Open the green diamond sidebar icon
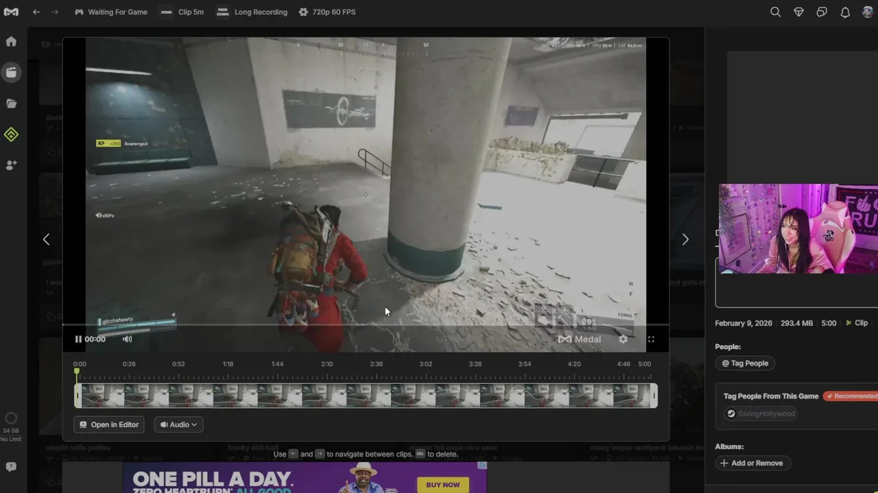Image resolution: width=878 pixels, height=493 pixels. click(x=11, y=135)
